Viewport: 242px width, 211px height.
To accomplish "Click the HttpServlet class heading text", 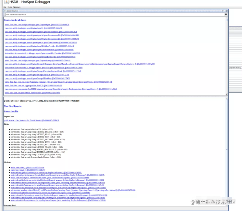I will click(42, 101).
